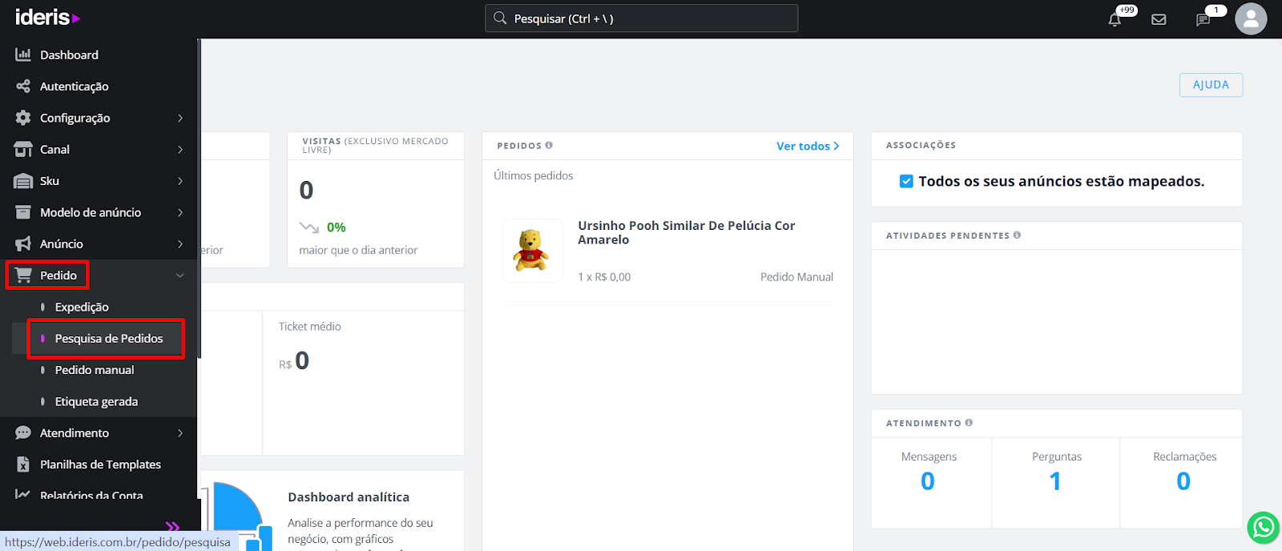Screen dimensions: 1282x551
Task: Click the Ticket médio label
Action: tap(310, 327)
